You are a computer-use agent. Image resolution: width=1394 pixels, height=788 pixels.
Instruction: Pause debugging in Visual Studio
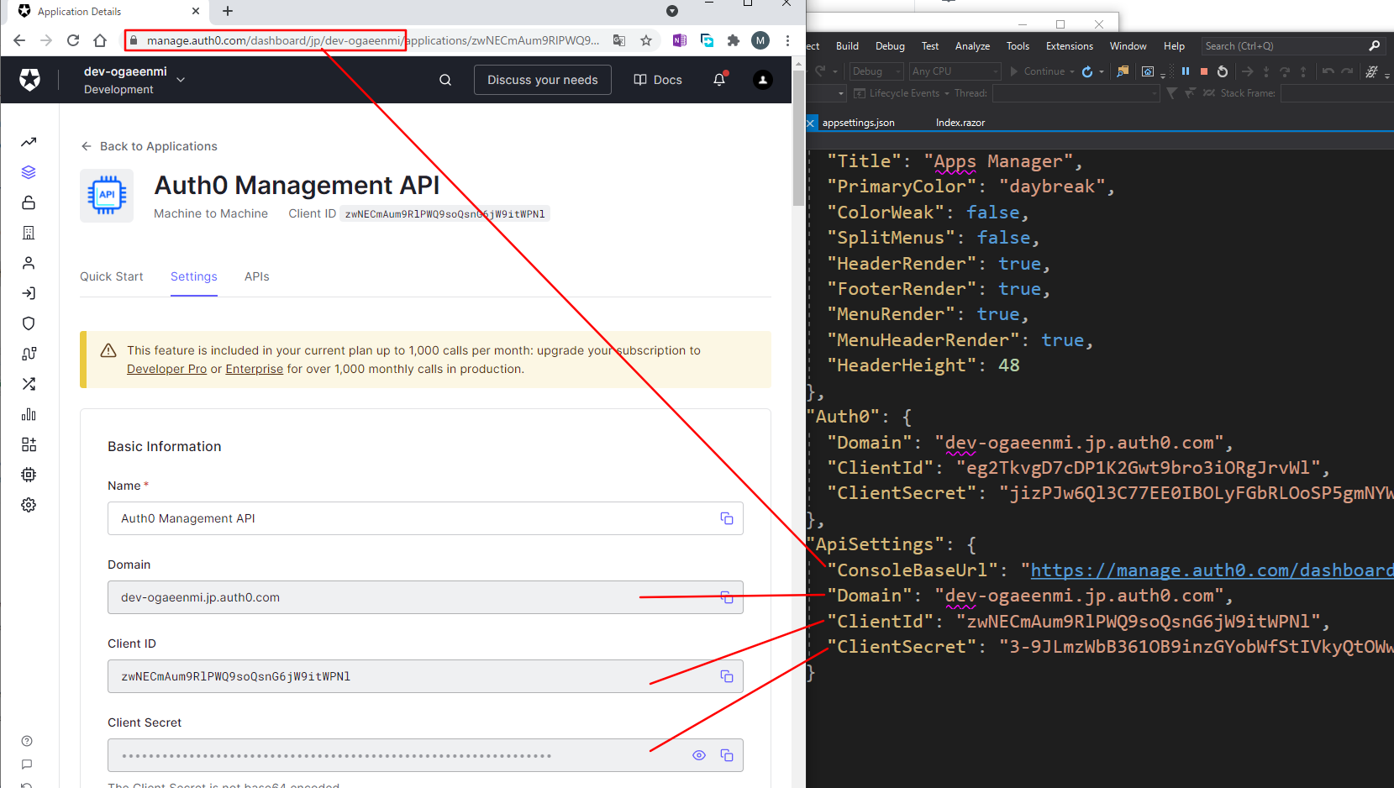coord(1186,71)
